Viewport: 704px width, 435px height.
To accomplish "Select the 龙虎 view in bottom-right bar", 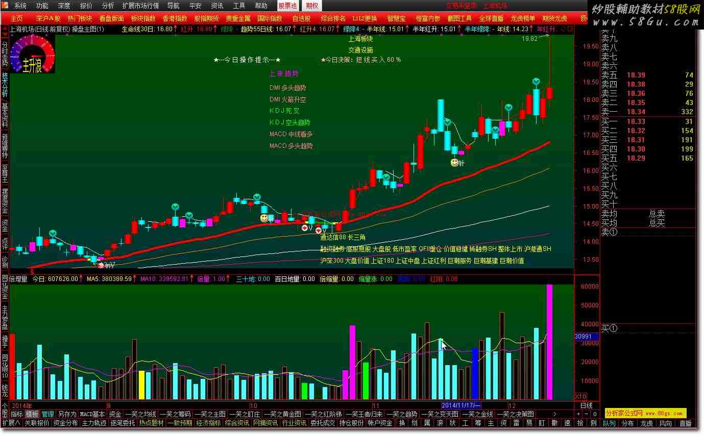I will (x=646, y=423).
